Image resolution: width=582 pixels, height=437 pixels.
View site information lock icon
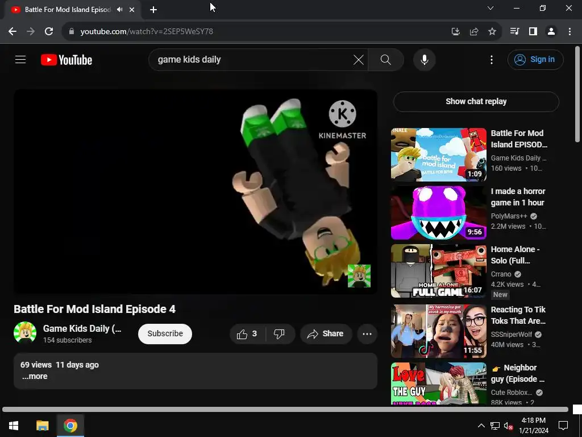click(x=72, y=32)
